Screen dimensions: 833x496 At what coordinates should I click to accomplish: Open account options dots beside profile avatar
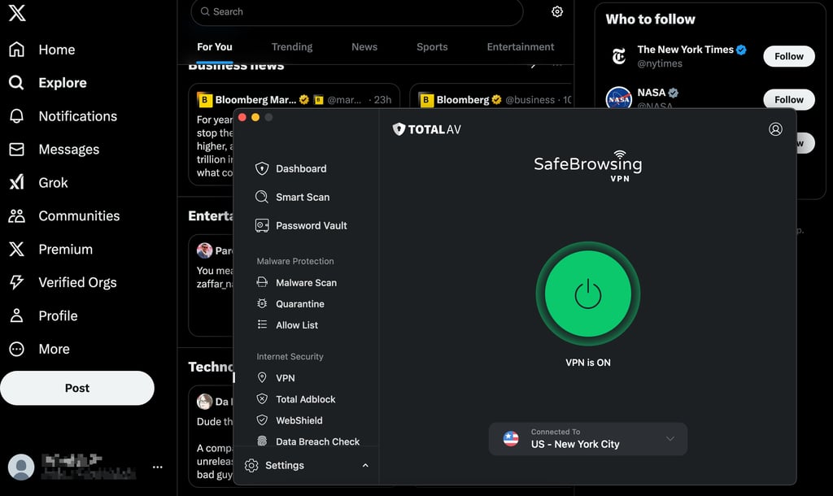pyautogui.click(x=157, y=467)
